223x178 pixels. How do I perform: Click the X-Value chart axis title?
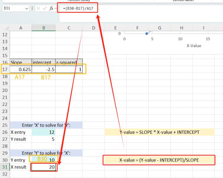click(194, 46)
